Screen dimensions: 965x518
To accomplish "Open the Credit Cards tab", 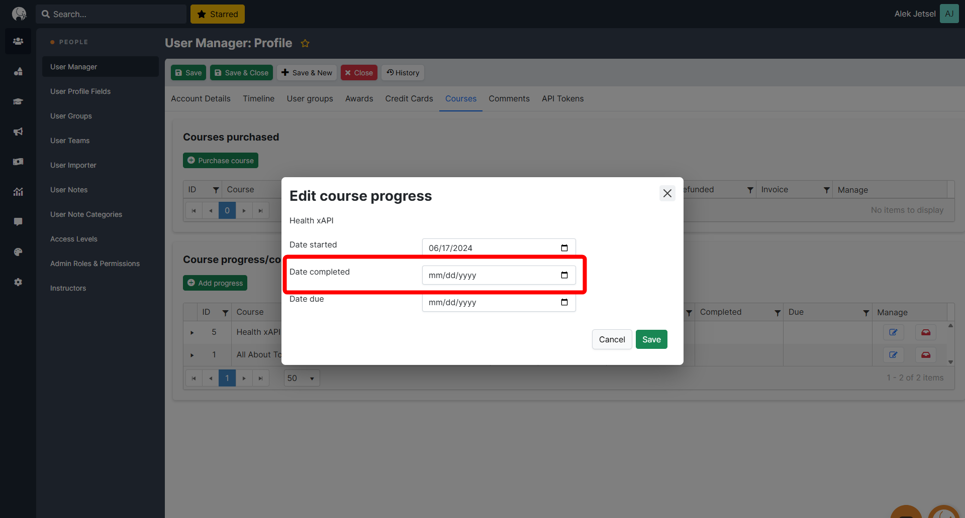I will pos(409,99).
